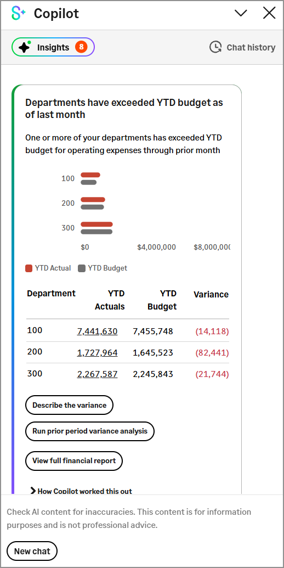
Task: Click the Variance column header
Action: coord(211,295)
